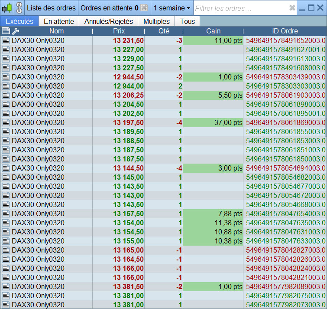The height and width of the screenshot is (309, 327).
Task: Sort by the ID Ordre column header
Action: pos(285,31)
